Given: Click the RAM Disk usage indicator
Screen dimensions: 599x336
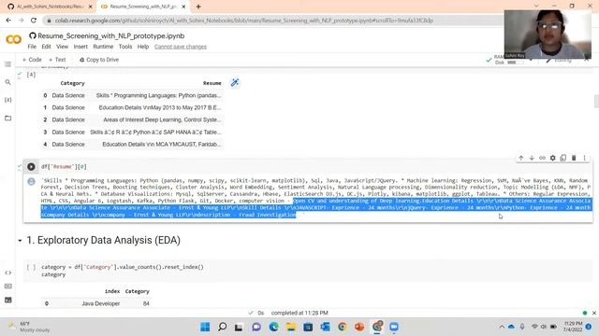Looking at the screenshot, I should tap(509, 60).
